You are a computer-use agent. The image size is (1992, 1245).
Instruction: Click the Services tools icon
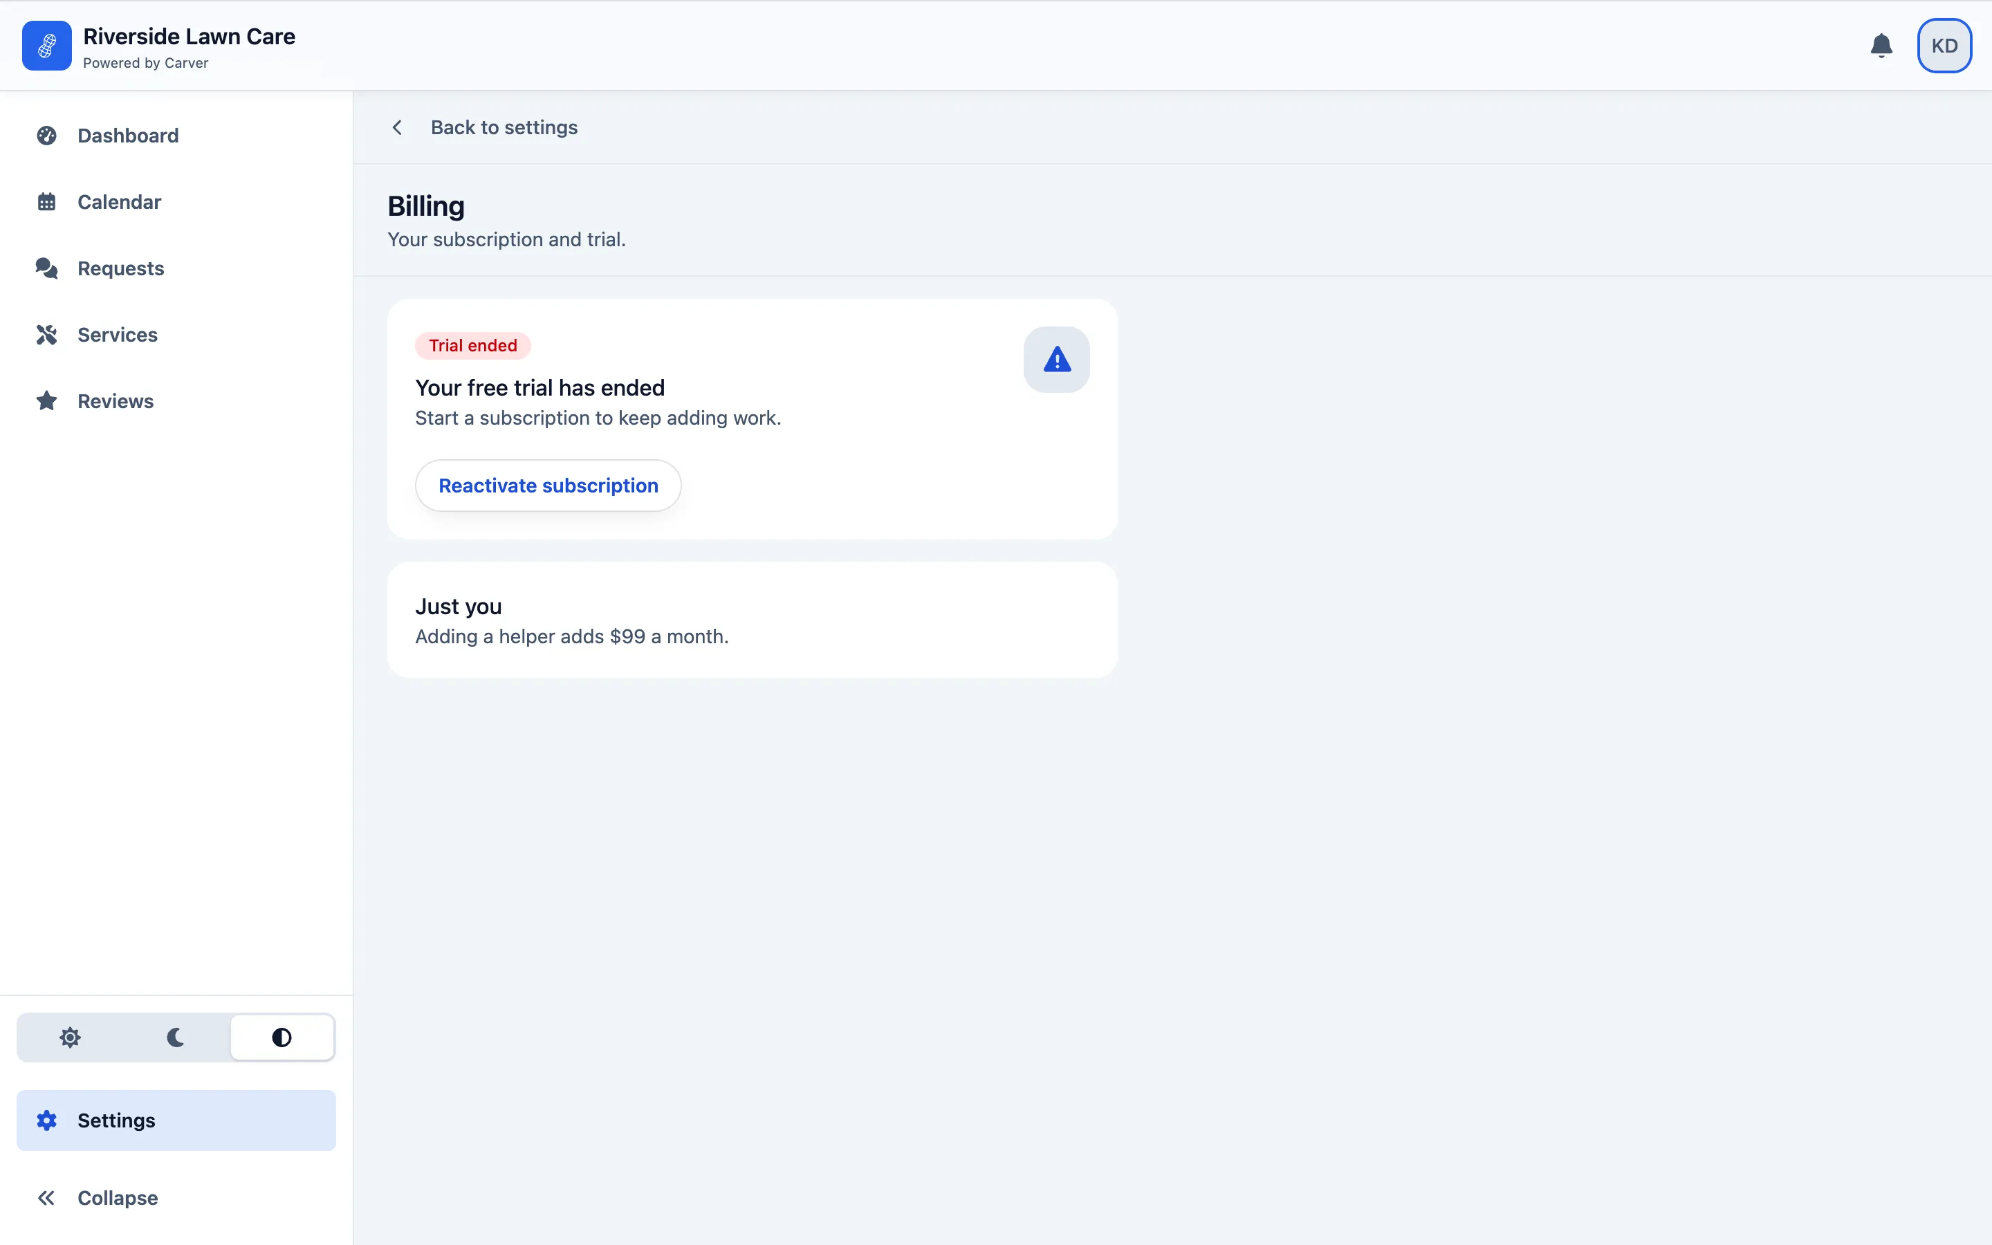click(47, 335)
